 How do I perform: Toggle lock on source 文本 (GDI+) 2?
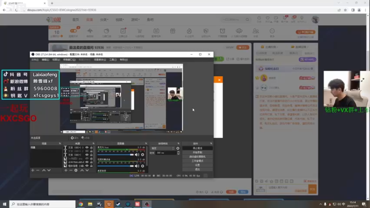pyautogui.click(x=91, y=151)
